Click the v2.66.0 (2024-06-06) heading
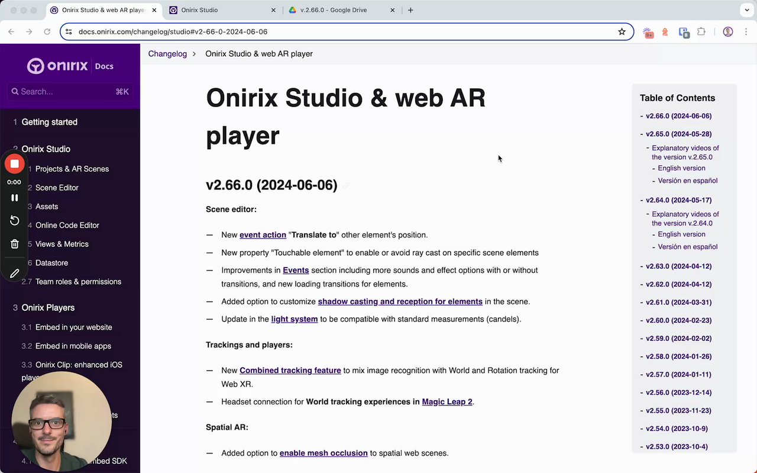 pyautogui.click(x=271, y=185)
